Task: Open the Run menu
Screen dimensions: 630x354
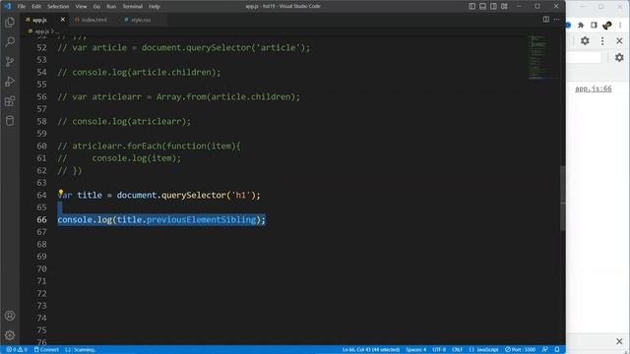Action: point(111,7)
